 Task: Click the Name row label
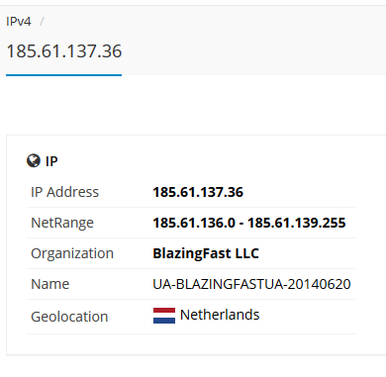(50, 284)
